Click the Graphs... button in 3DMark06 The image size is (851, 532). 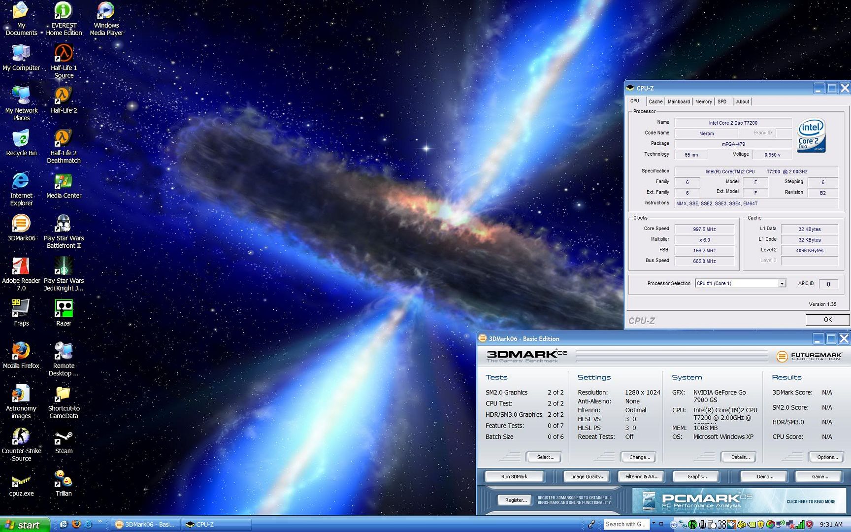pos(697,476)
